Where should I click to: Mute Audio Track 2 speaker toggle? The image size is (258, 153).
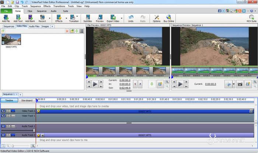pos(3,135)
